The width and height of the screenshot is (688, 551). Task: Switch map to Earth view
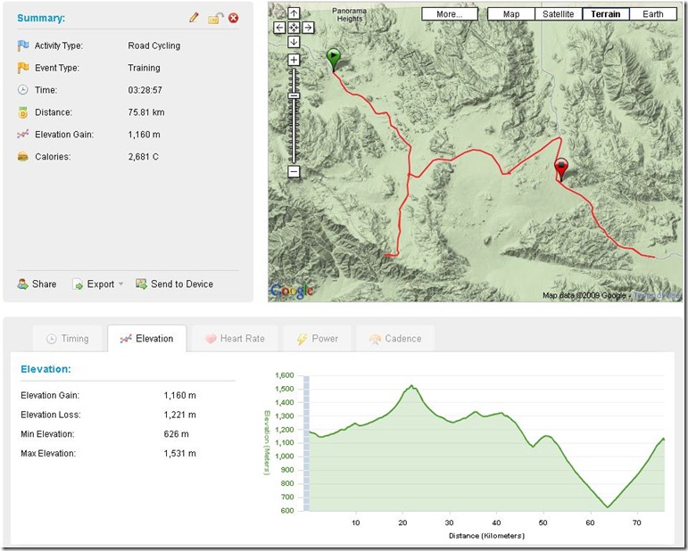[x=653, y=14]
